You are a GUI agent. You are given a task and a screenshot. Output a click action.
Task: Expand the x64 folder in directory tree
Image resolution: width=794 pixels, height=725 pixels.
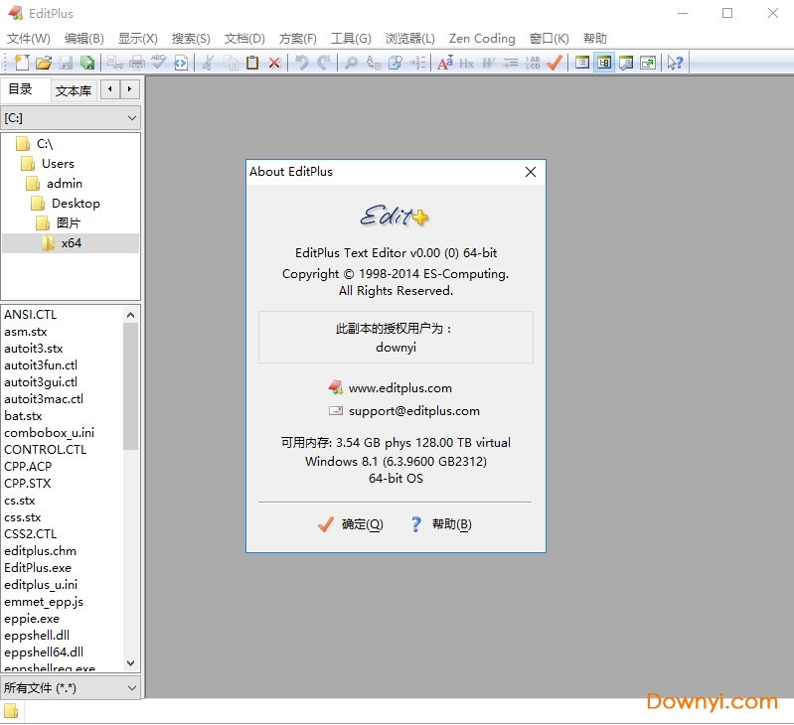point(71,243)
